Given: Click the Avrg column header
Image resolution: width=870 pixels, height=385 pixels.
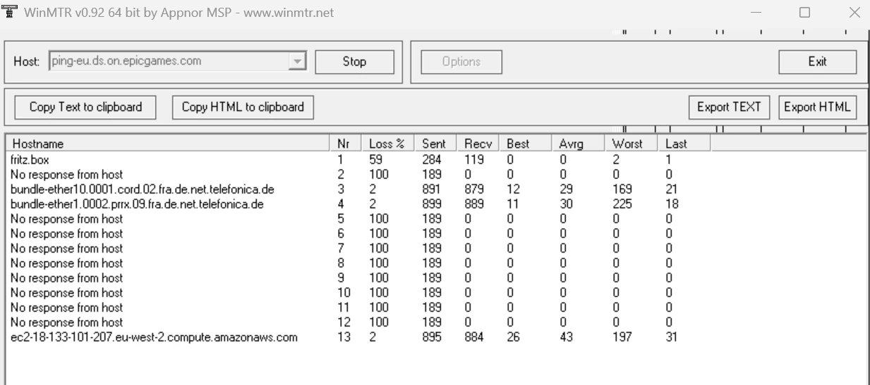Looking at the screenshot, I should [x=578, y=144].
